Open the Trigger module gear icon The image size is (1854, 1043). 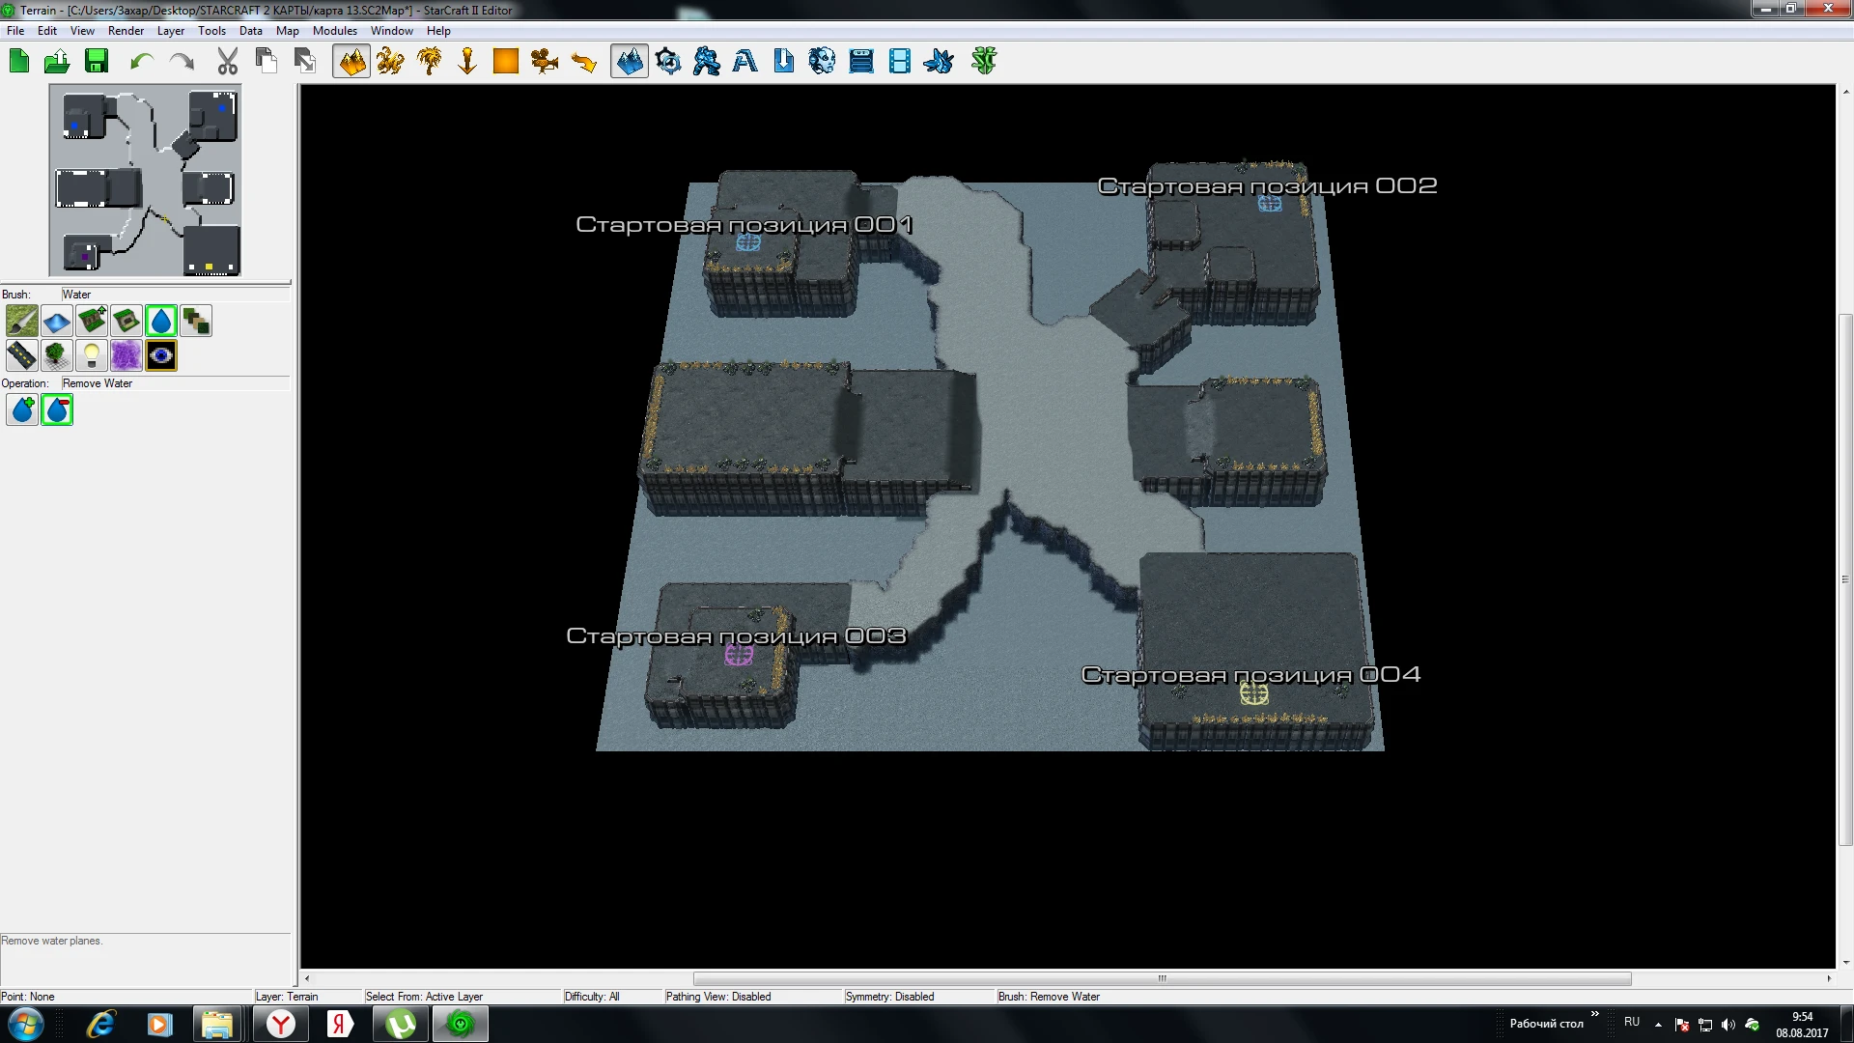point(668,62)
